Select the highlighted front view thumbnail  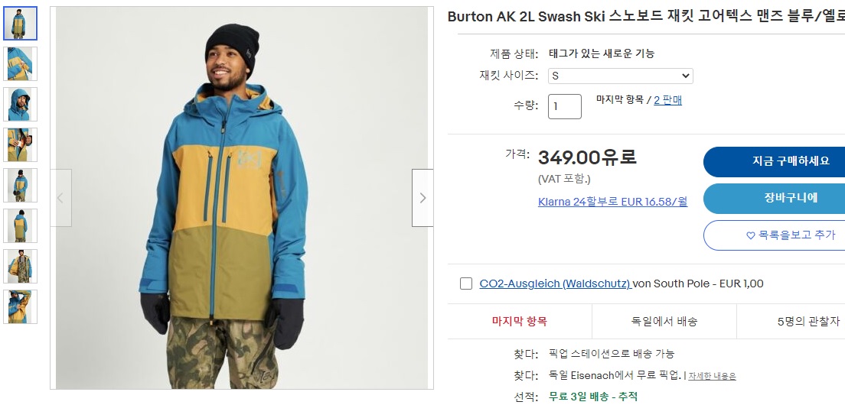tap(20, 24)
